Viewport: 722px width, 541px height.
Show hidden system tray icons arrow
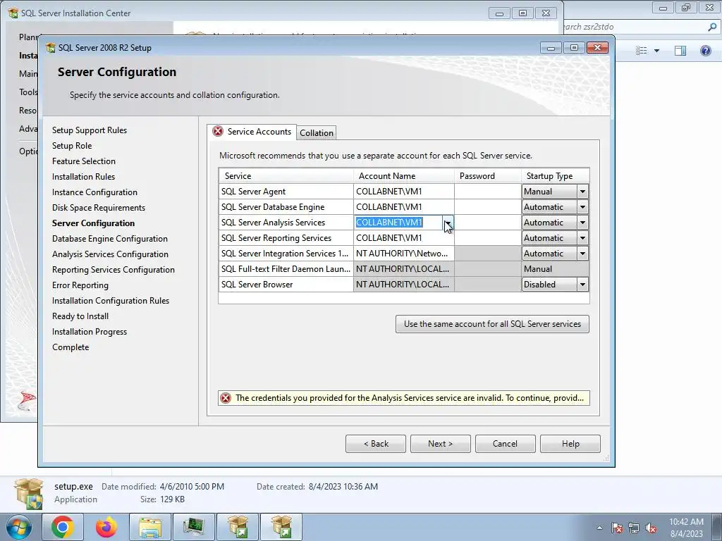click(599, 528)
